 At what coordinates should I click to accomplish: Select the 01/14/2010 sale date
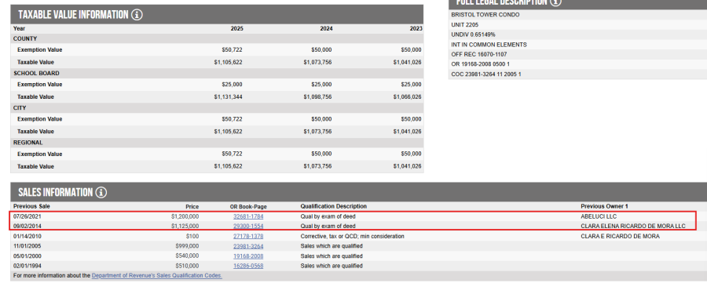27,236
